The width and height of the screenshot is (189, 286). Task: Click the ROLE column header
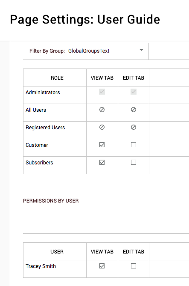[57, 78]
